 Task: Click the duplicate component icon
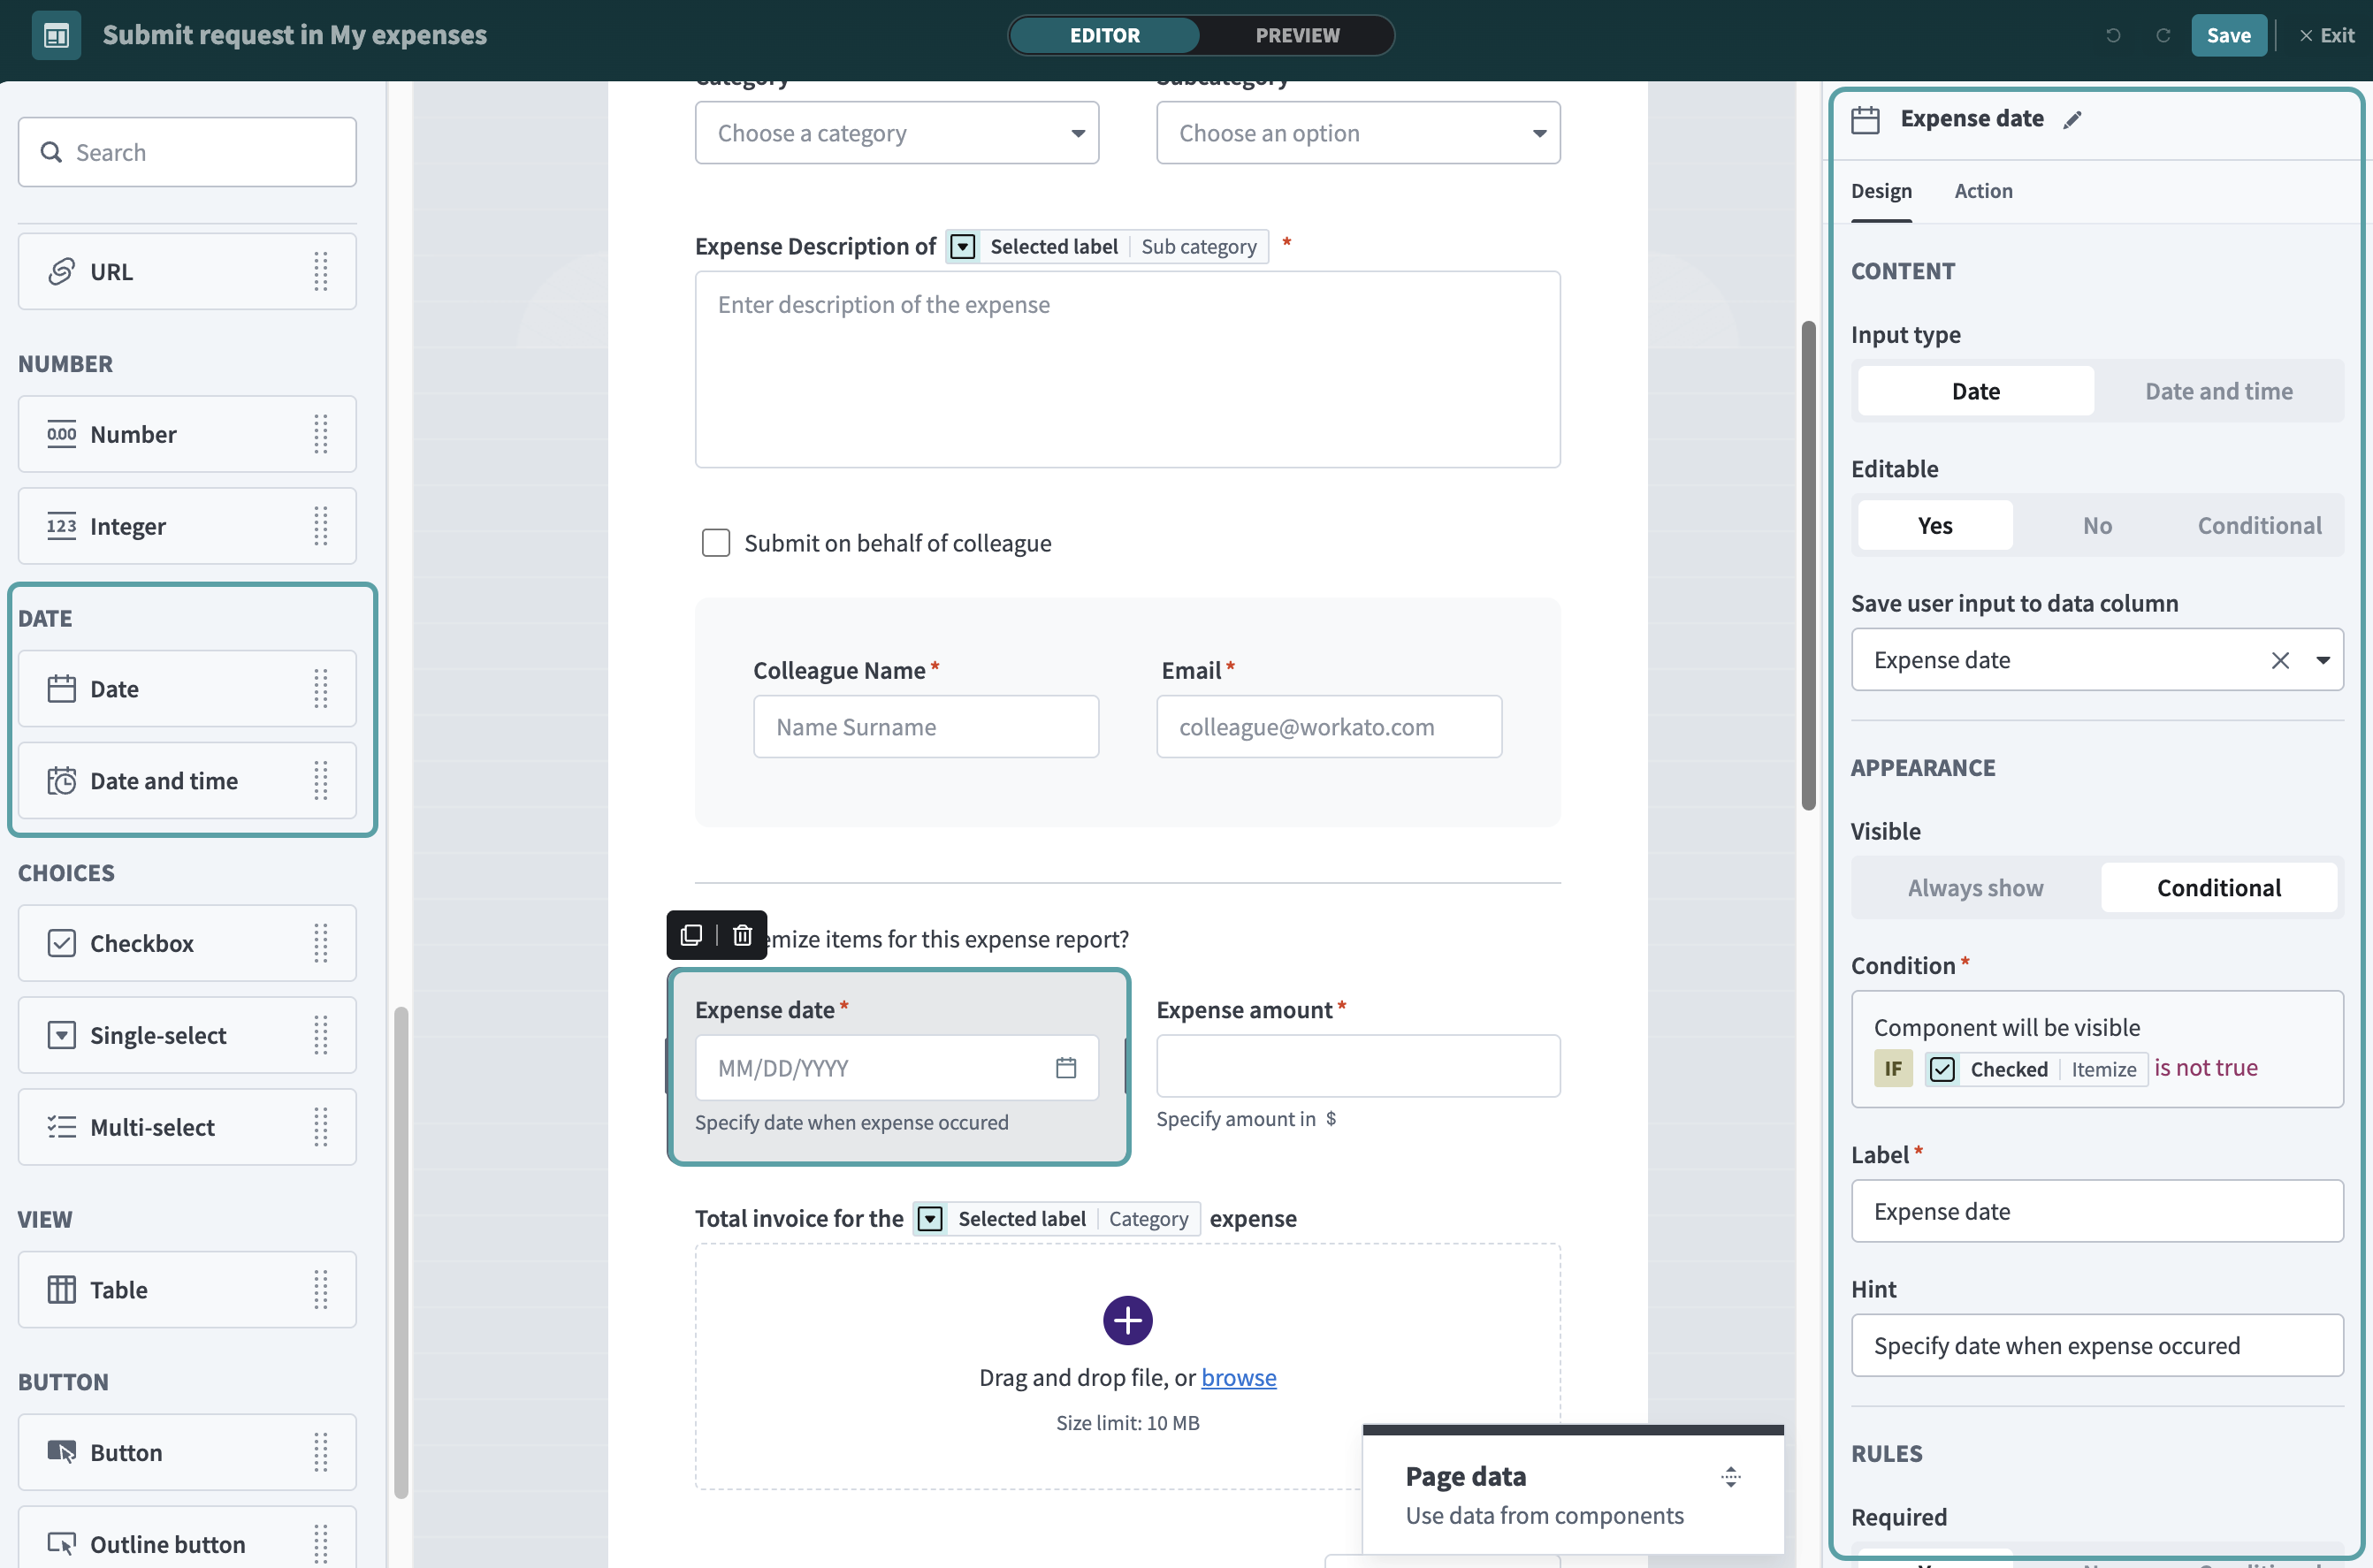click(691, 935)
